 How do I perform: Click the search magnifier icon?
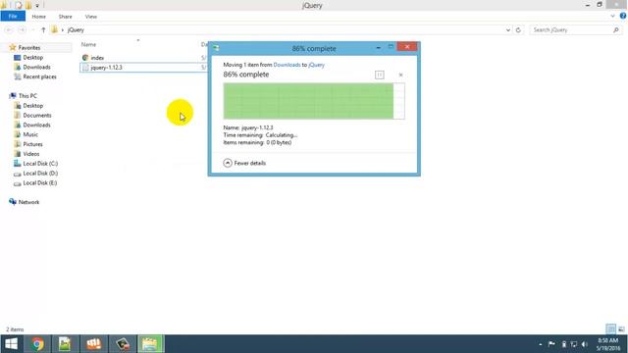click(x=616, y=30)
